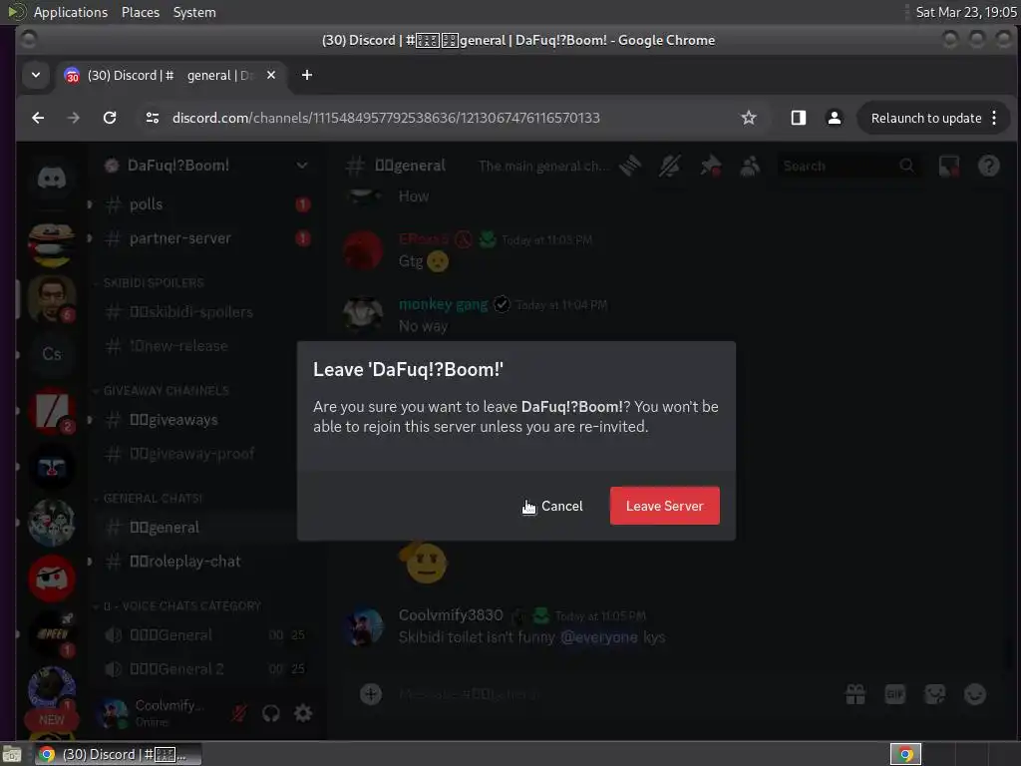Go back in Chrome
Viewport: 1021px width, 766px height.
pyautogui.click(x=39, y=118)
